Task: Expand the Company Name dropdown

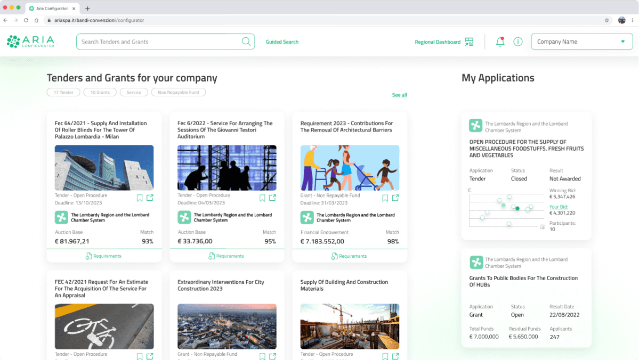Action: (622, 42)
